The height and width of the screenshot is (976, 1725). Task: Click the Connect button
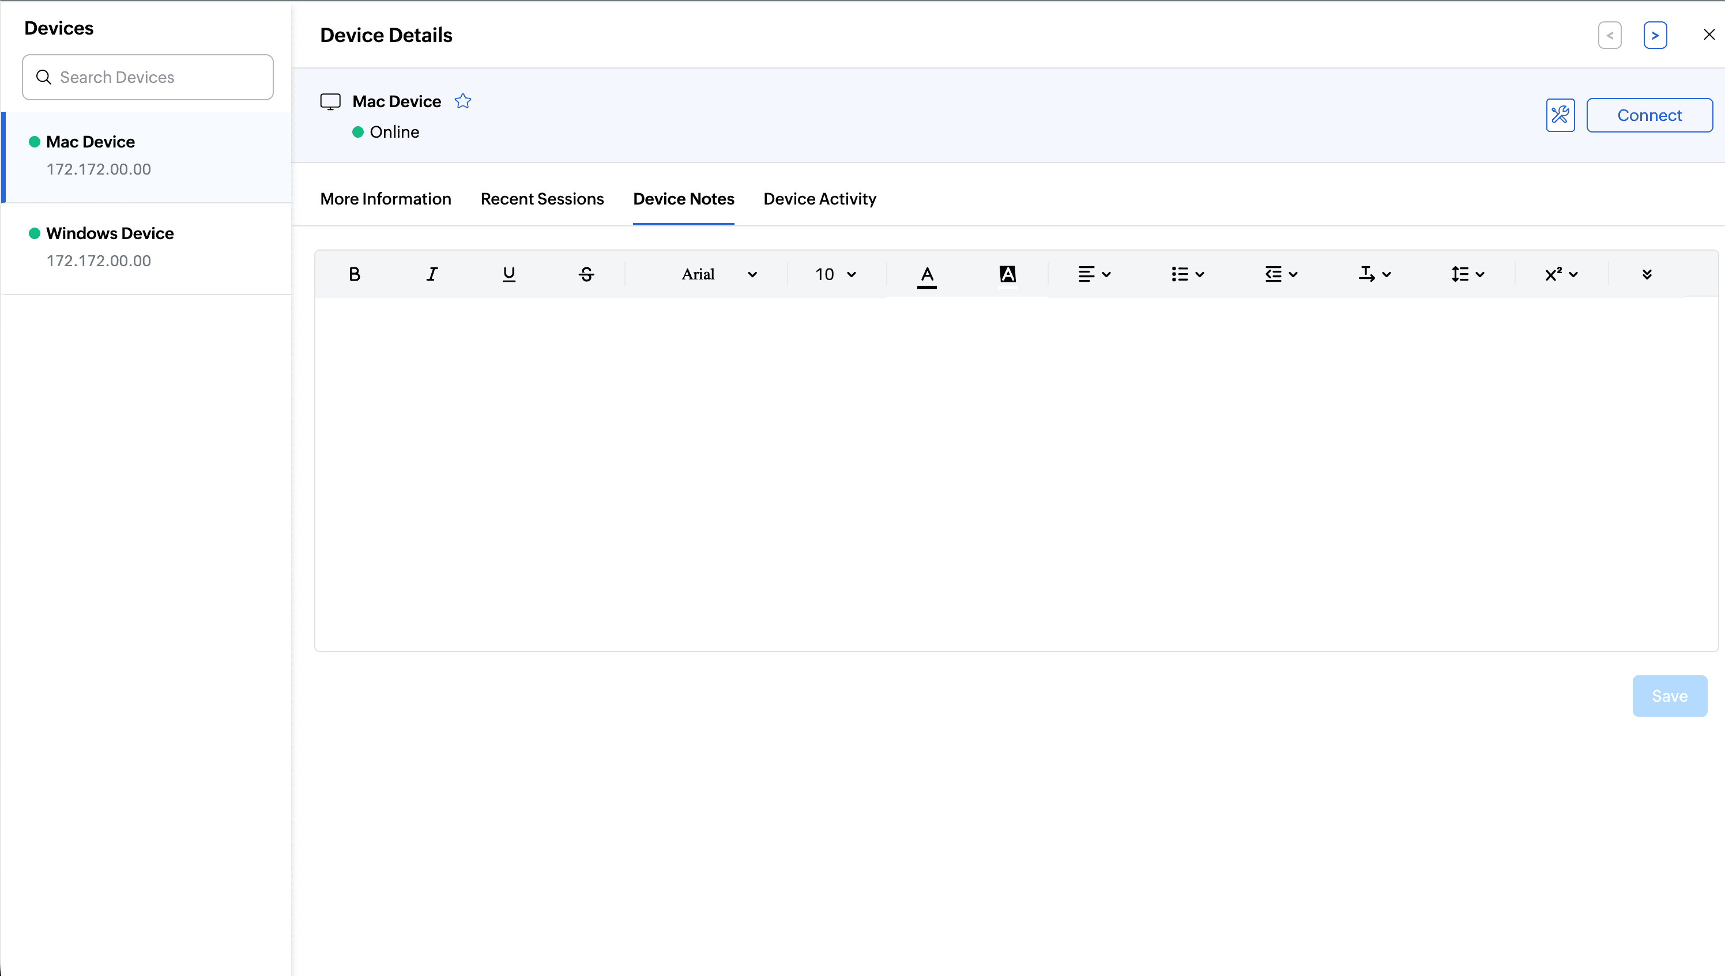pos(1649,115)
